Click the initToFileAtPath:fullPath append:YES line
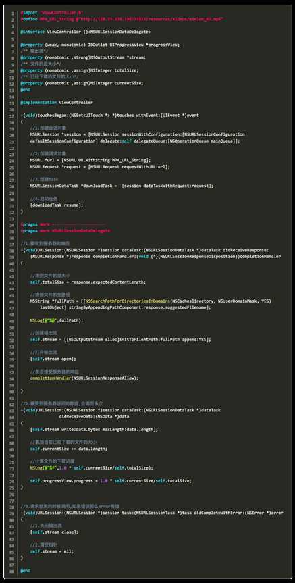Image resolution: width=295 pixels, height=583 pixels. pos(120,339)
